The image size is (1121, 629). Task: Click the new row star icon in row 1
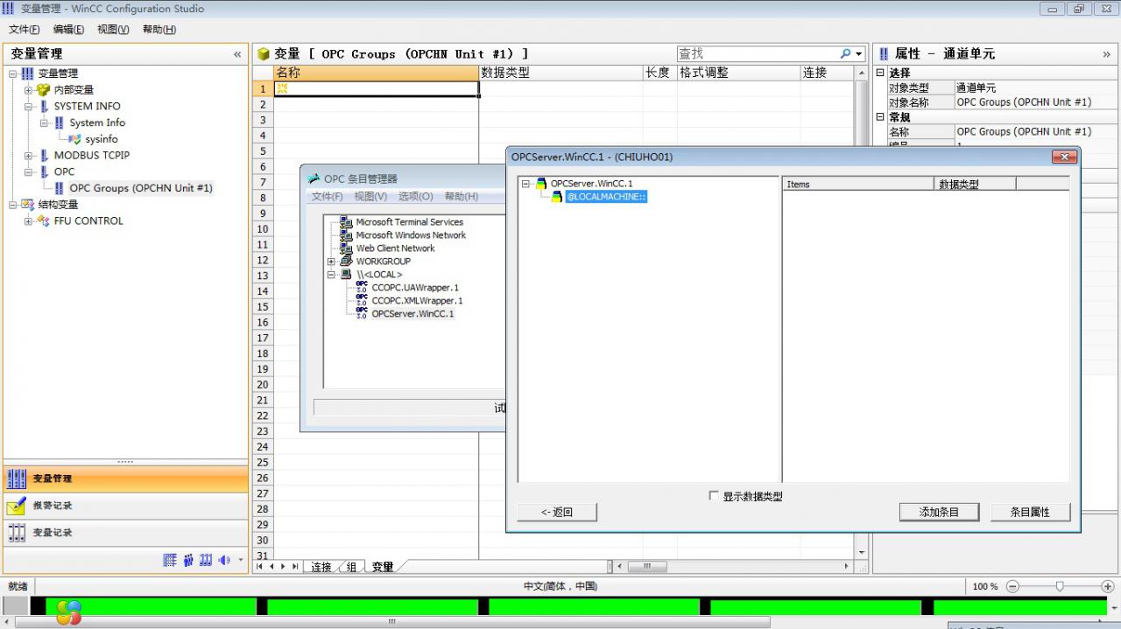[x=282, y=88]
